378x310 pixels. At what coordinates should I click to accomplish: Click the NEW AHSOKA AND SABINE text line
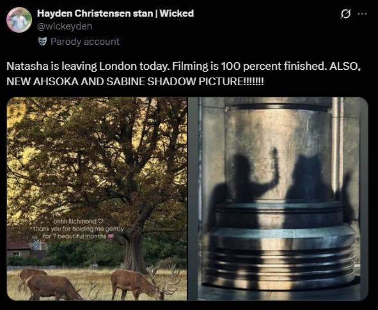pos(135,81)
